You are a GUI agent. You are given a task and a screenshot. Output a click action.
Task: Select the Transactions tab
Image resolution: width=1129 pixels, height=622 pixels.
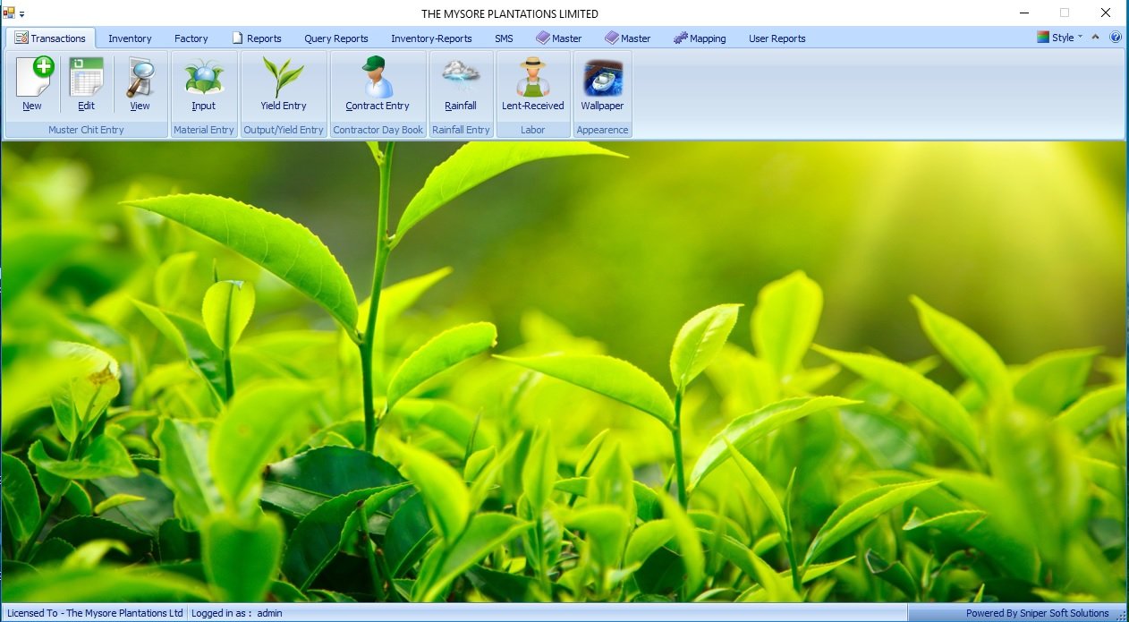coord(50,38)
